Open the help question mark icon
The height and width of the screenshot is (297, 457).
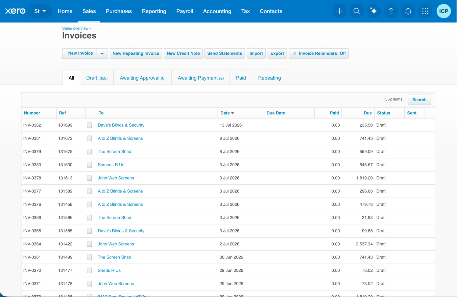[x=391, y=11]
